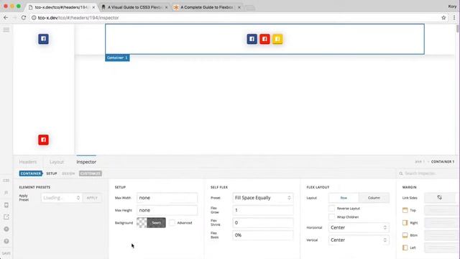This screenshot has height=259, width=460.
Task: Reload the page with the browser refresh icon
Action: 24,17
